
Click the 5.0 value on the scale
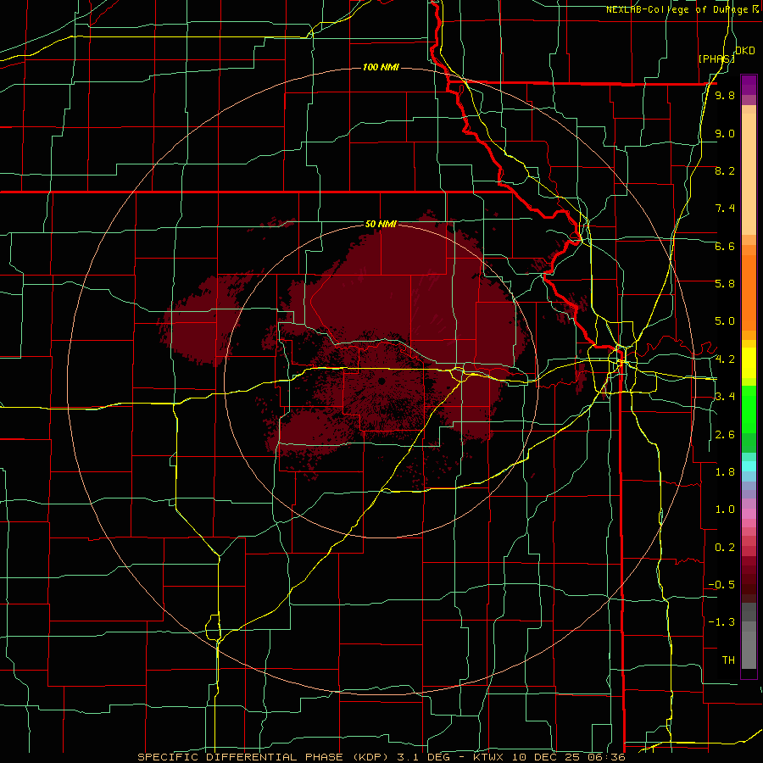[725, 321]
